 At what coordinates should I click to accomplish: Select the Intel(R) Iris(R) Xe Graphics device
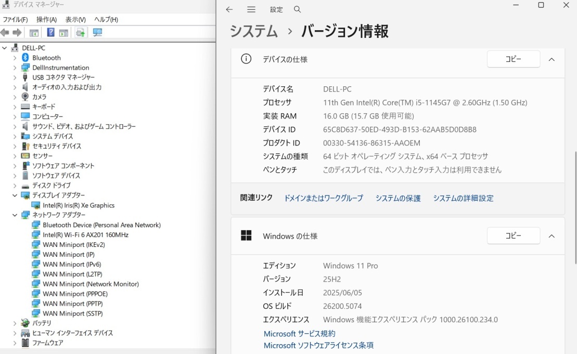[x=79, y=205]
